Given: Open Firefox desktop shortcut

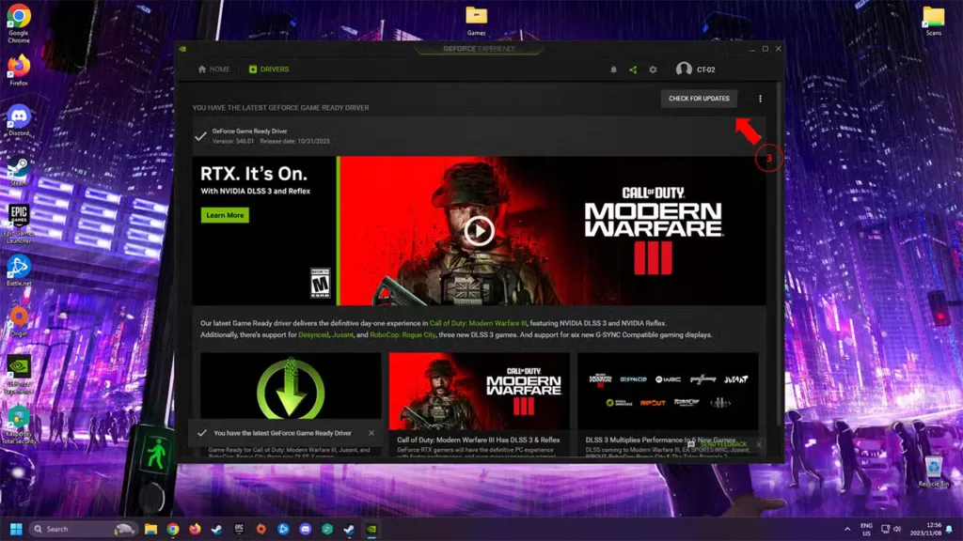Looking at the screenshot, I should [x=19, y=70].
